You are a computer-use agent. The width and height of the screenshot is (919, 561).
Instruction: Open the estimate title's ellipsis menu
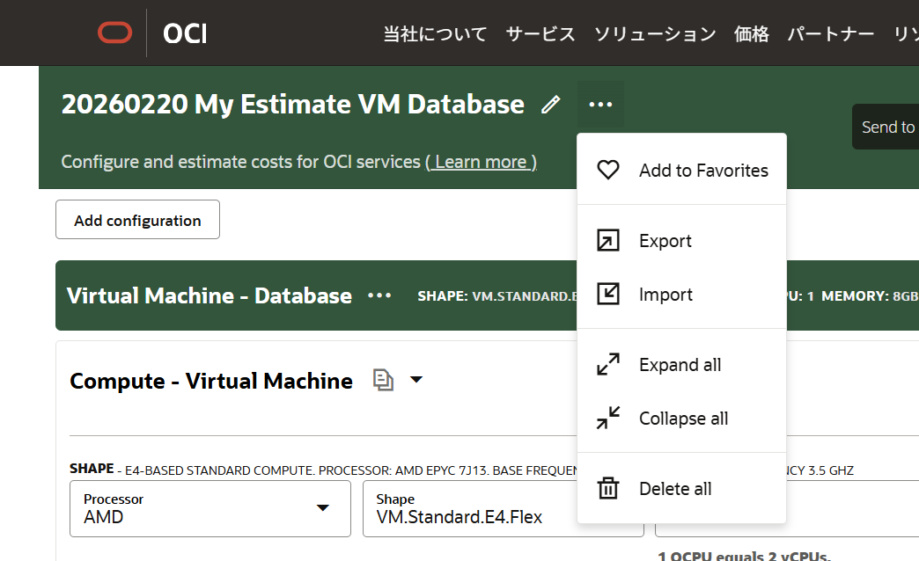(600, 104)
